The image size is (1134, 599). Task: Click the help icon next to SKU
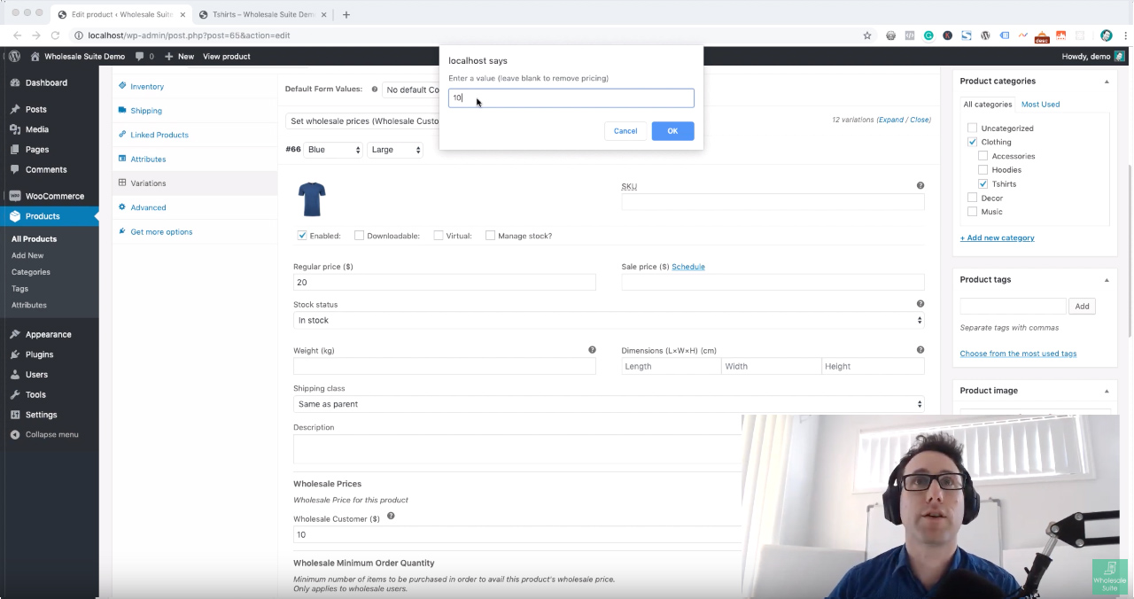[x=920, y=186]
